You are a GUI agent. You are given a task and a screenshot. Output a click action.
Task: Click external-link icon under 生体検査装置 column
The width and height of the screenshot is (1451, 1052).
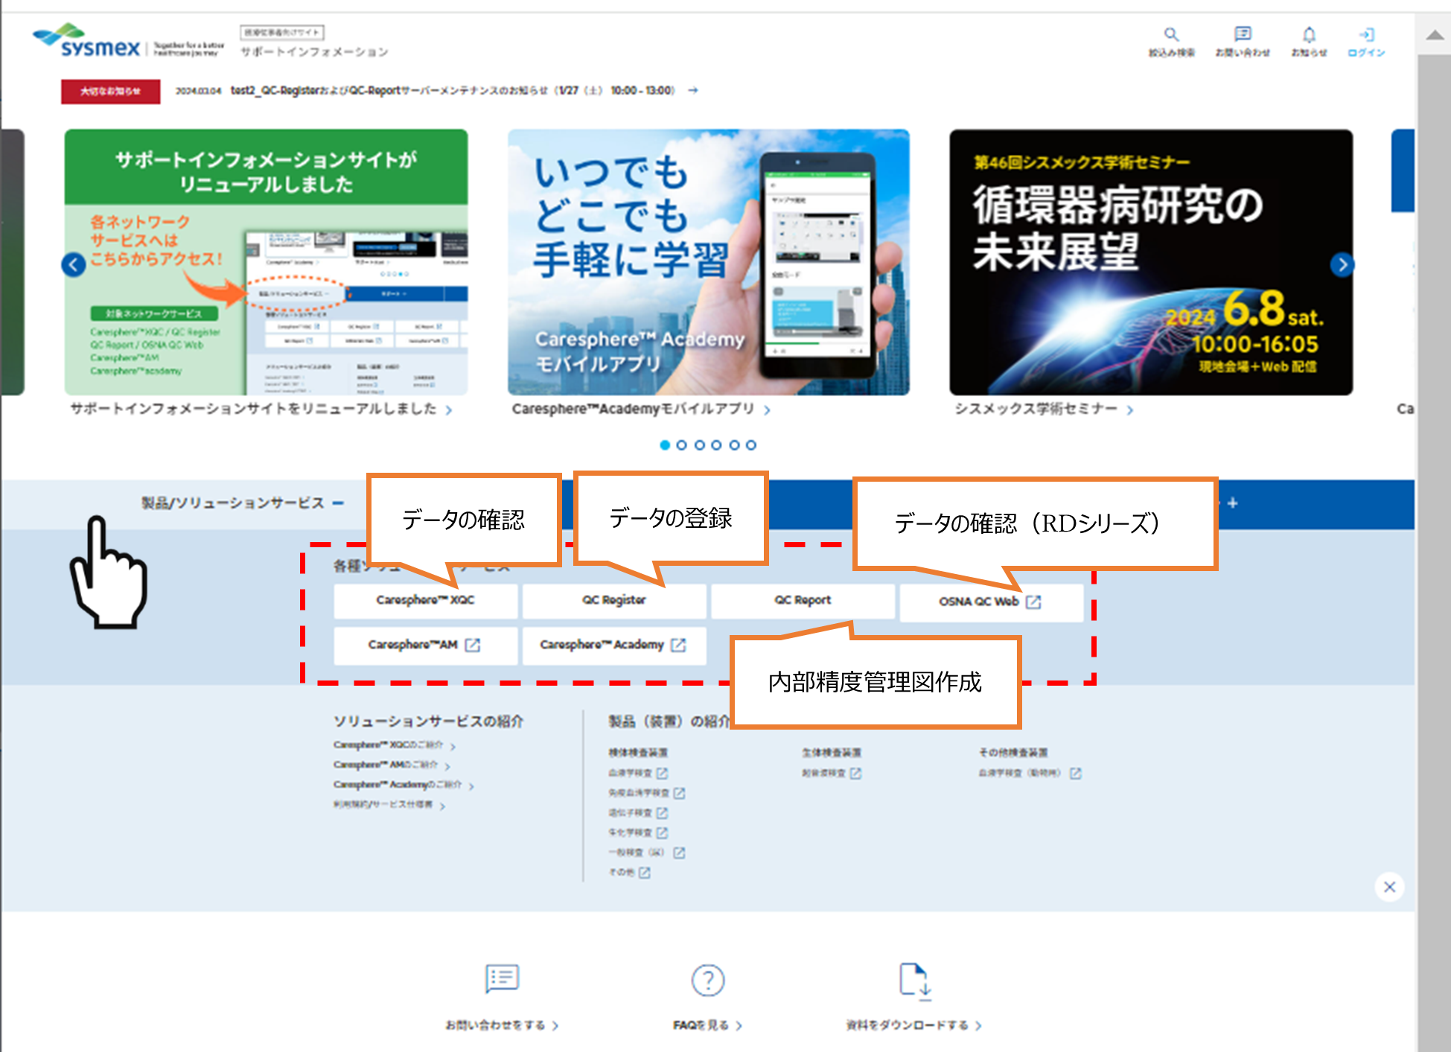(855, 774)
